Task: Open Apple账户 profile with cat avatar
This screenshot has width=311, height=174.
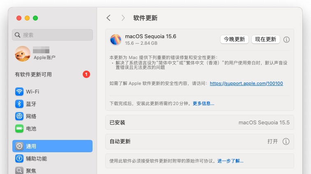Action: pyautogui.click(x=36, y=54)
